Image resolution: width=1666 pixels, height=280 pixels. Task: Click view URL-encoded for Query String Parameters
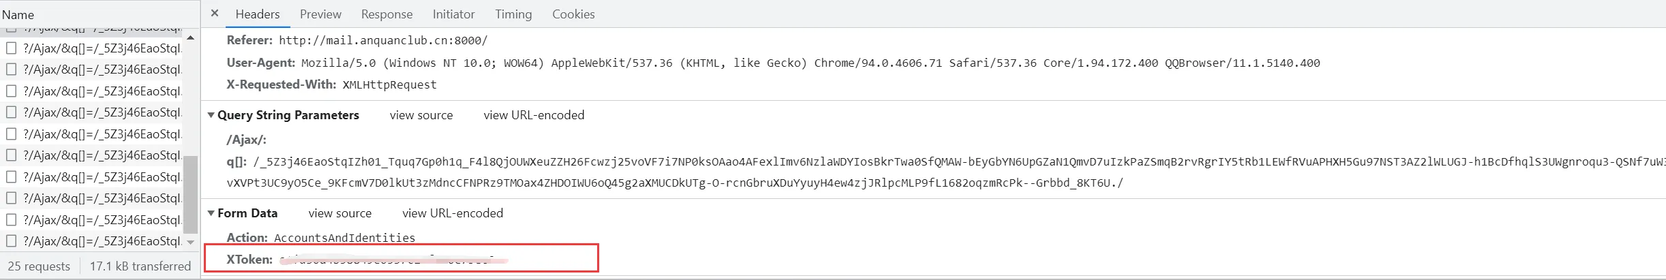(534, 115)
